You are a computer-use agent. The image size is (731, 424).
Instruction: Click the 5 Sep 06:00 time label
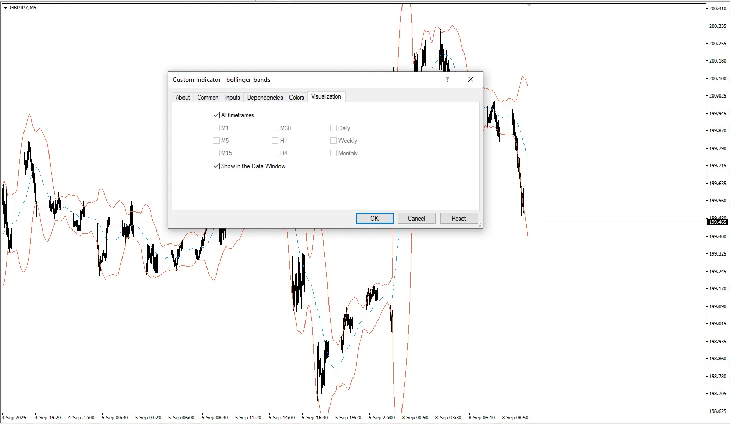click(x=181, y=418)
